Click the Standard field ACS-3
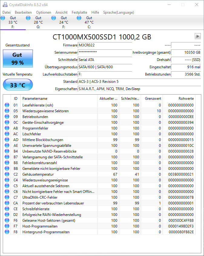The height and width of the screenshot is (256, 204). pyautogui.click(x=140, y=82)
